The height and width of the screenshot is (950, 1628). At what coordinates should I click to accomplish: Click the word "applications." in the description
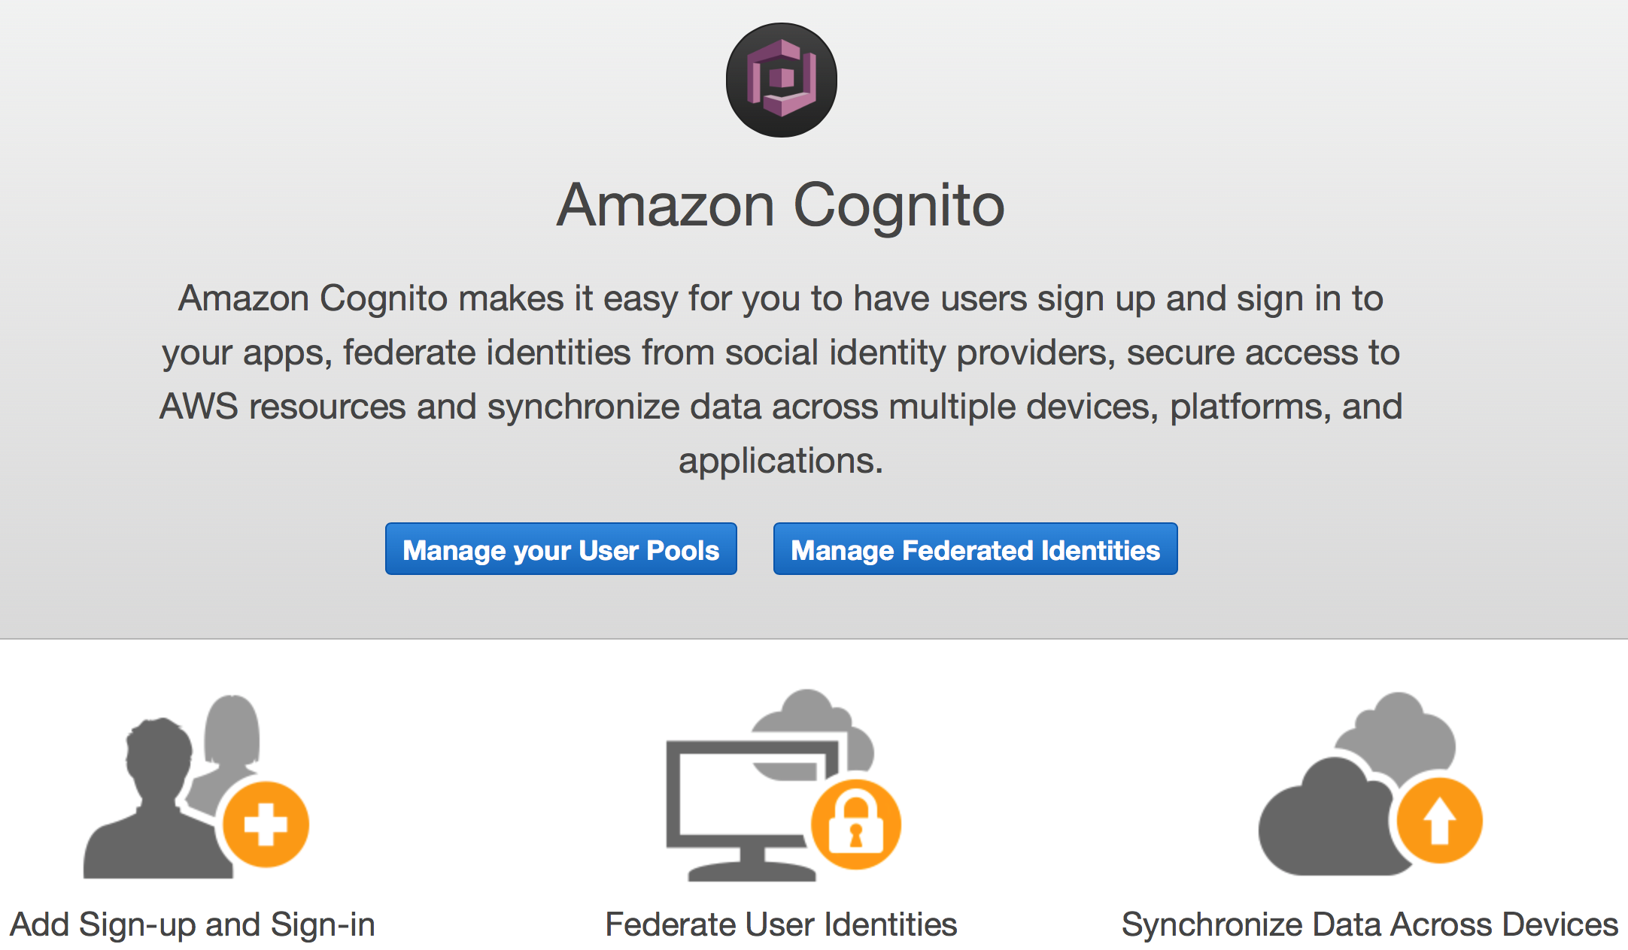(781, 461)
